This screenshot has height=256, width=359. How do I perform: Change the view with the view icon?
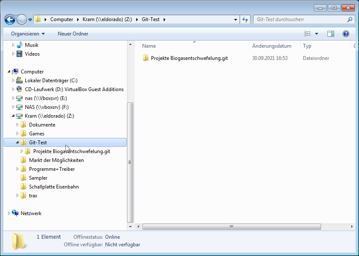coord(307,34)
